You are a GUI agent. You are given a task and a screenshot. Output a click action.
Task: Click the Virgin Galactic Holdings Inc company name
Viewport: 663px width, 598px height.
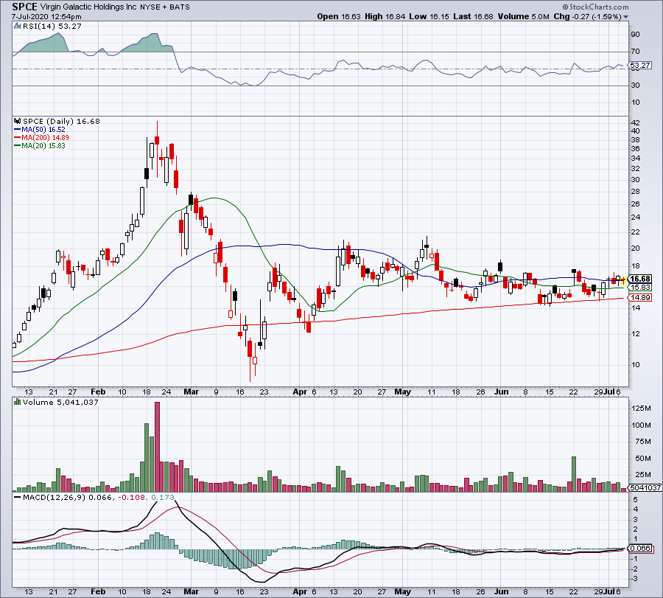(x=88, y=7)
